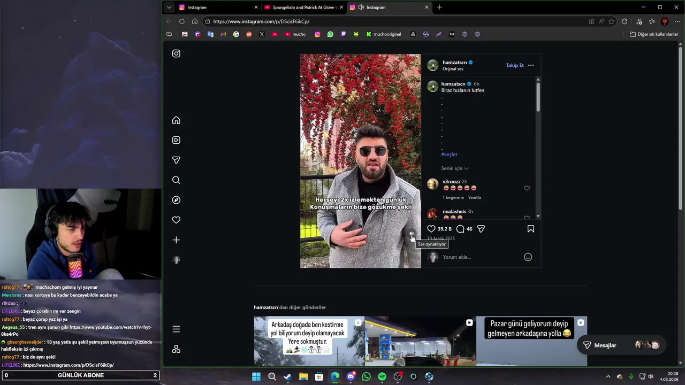
Task: Open the browser profile avatar
Action: (665, 21)
